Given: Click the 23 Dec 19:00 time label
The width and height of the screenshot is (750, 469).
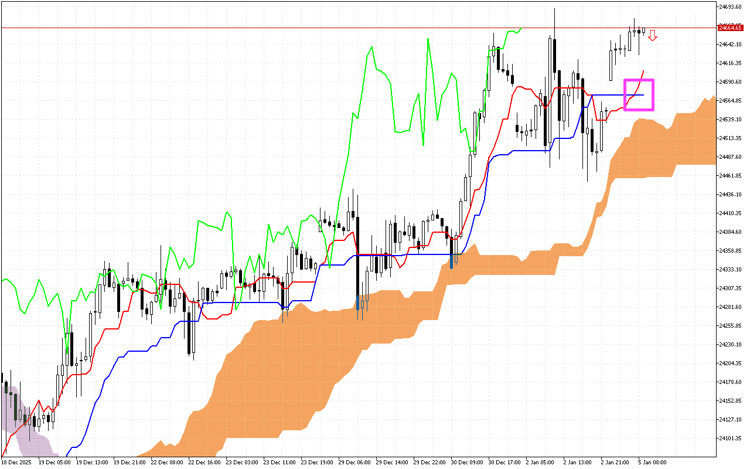Looking at the screenshot, I should point(317,462).
